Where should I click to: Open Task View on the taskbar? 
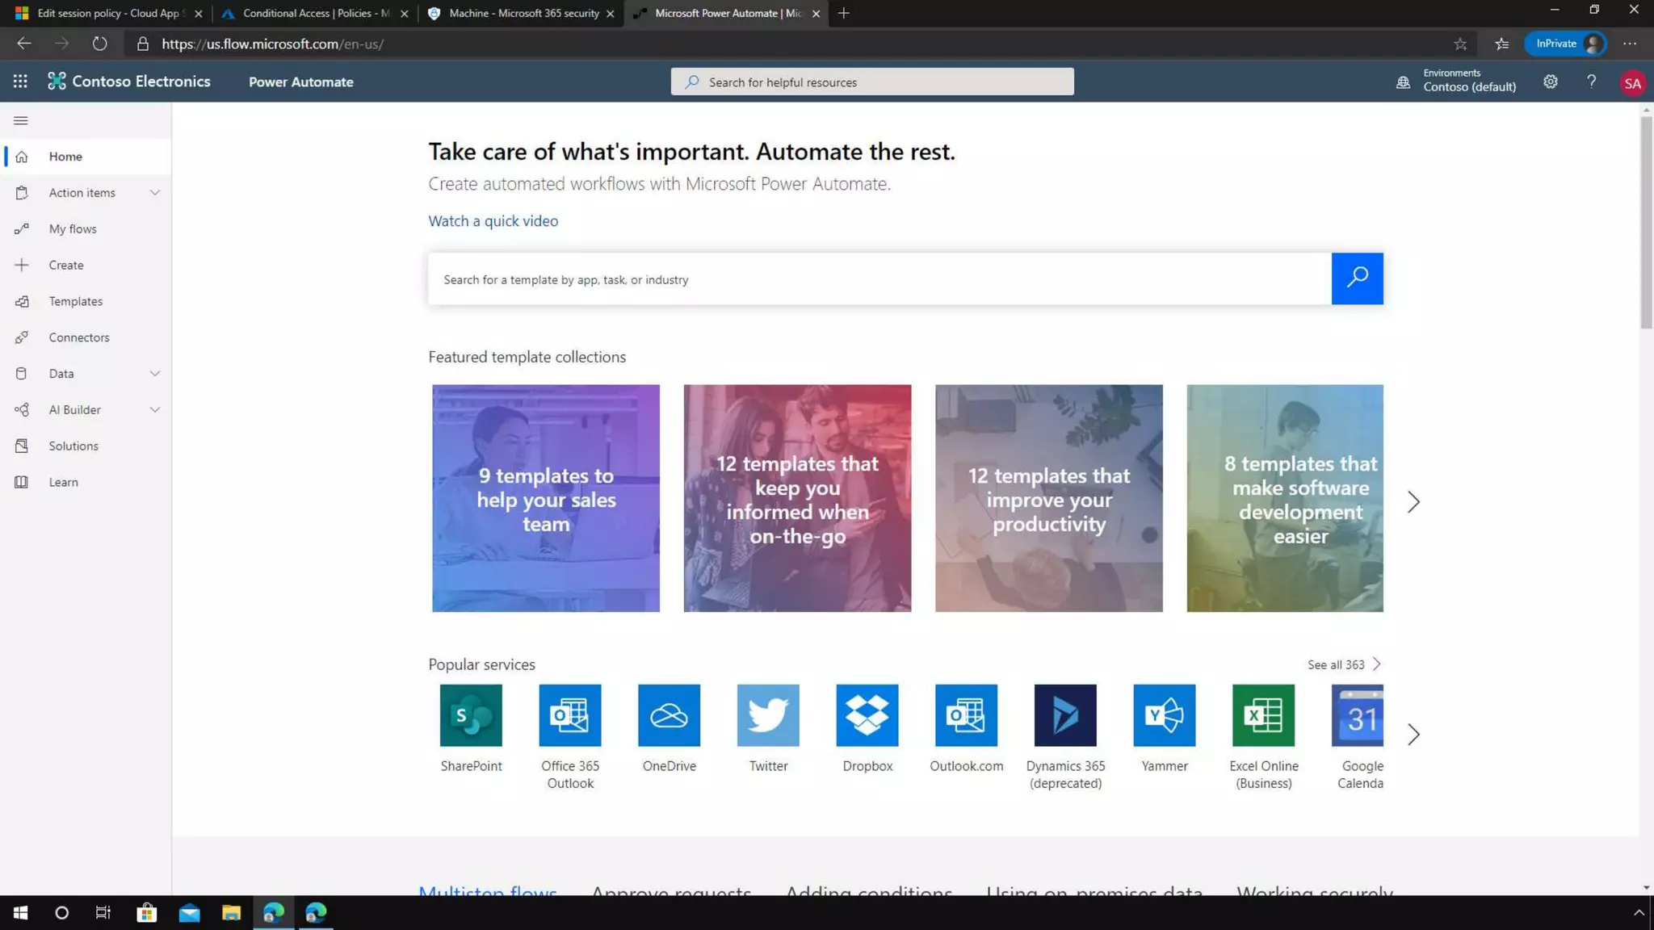[103, 912]
